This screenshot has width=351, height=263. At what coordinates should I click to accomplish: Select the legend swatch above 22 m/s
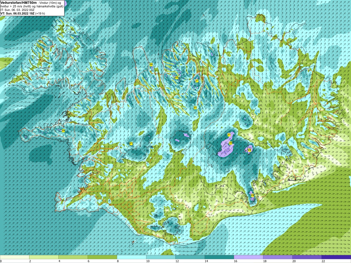pyautogui.click(x=336, y=257)
